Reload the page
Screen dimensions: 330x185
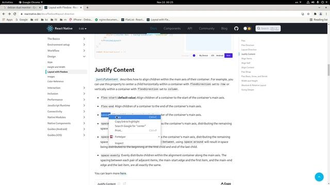click(15, 14)
